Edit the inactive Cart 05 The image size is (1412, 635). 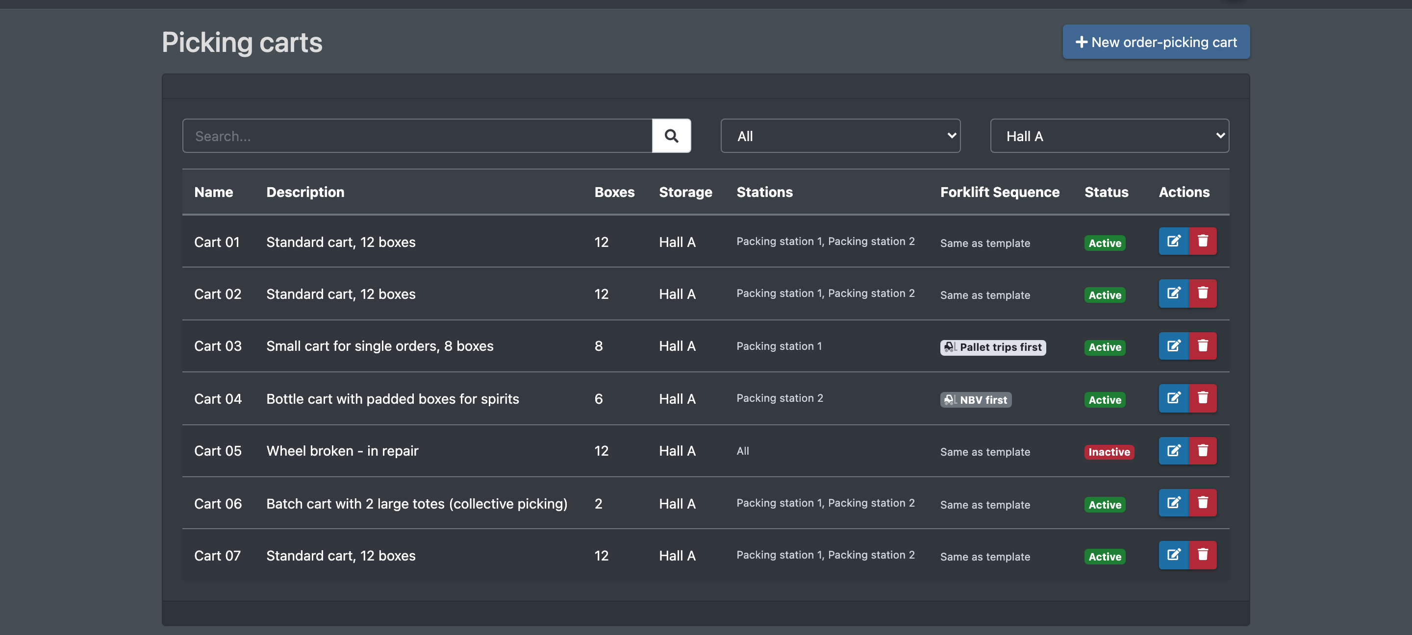(x=1174, y=450)
